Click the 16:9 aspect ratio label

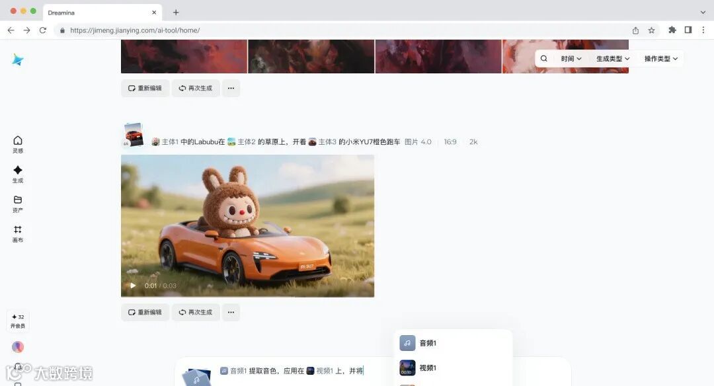pyautogui.click(x=450, y=142)
